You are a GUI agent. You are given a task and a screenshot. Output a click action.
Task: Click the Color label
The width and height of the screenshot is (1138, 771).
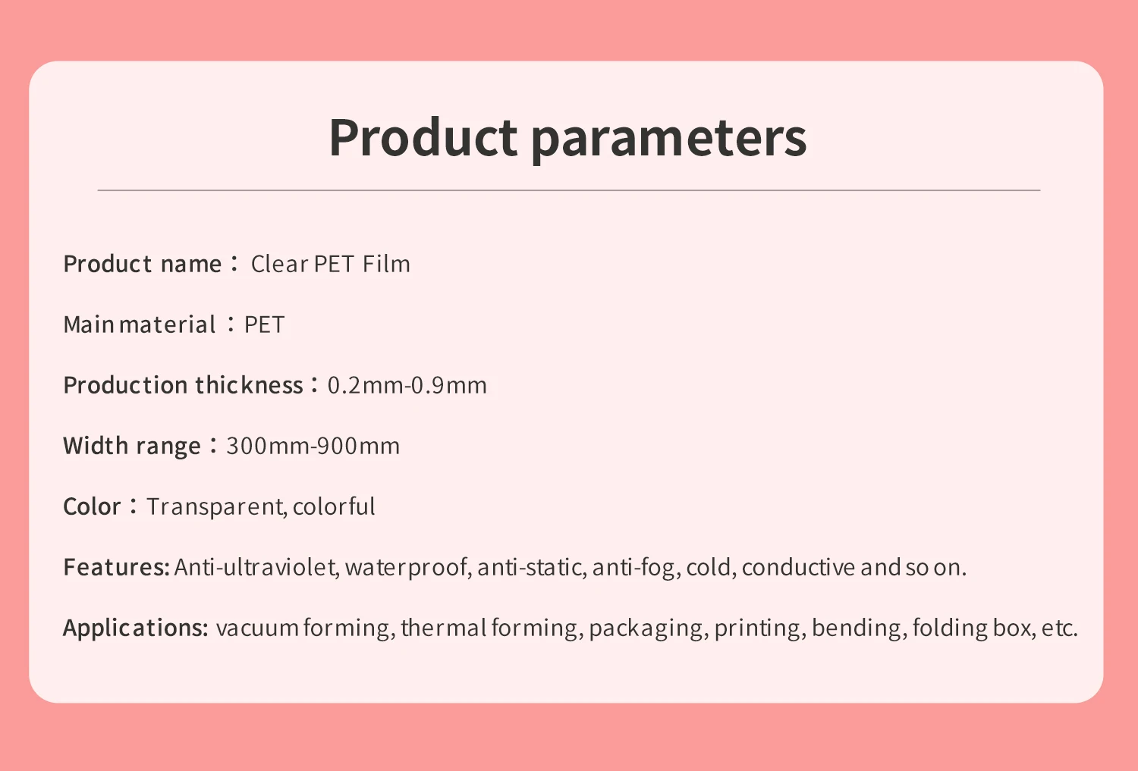(x=92, y=506)
